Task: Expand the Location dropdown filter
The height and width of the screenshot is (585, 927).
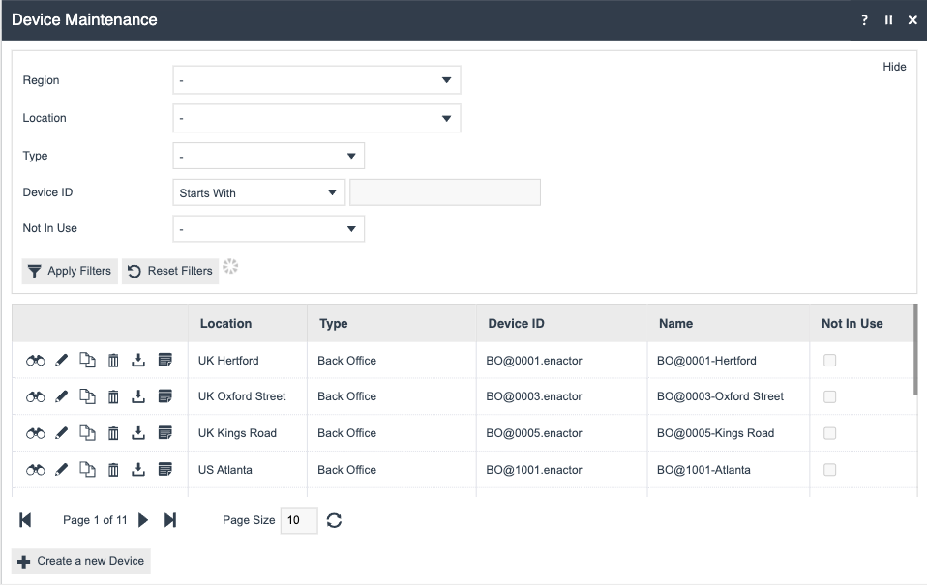Action: tap(316, 118)
